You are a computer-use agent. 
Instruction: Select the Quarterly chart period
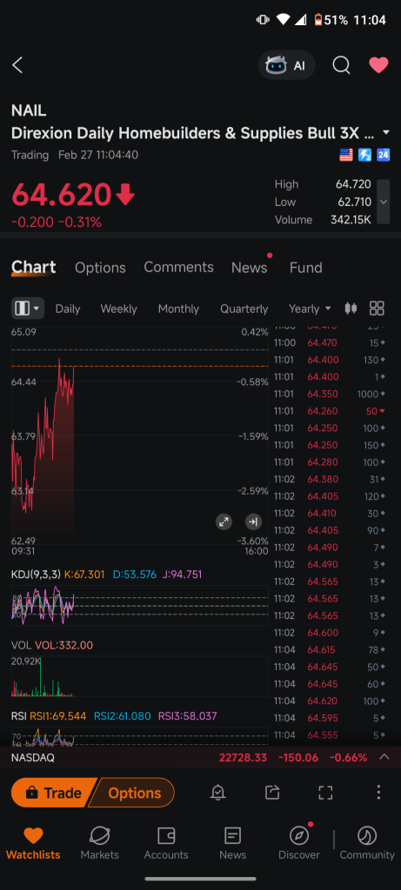coord(244,309)
